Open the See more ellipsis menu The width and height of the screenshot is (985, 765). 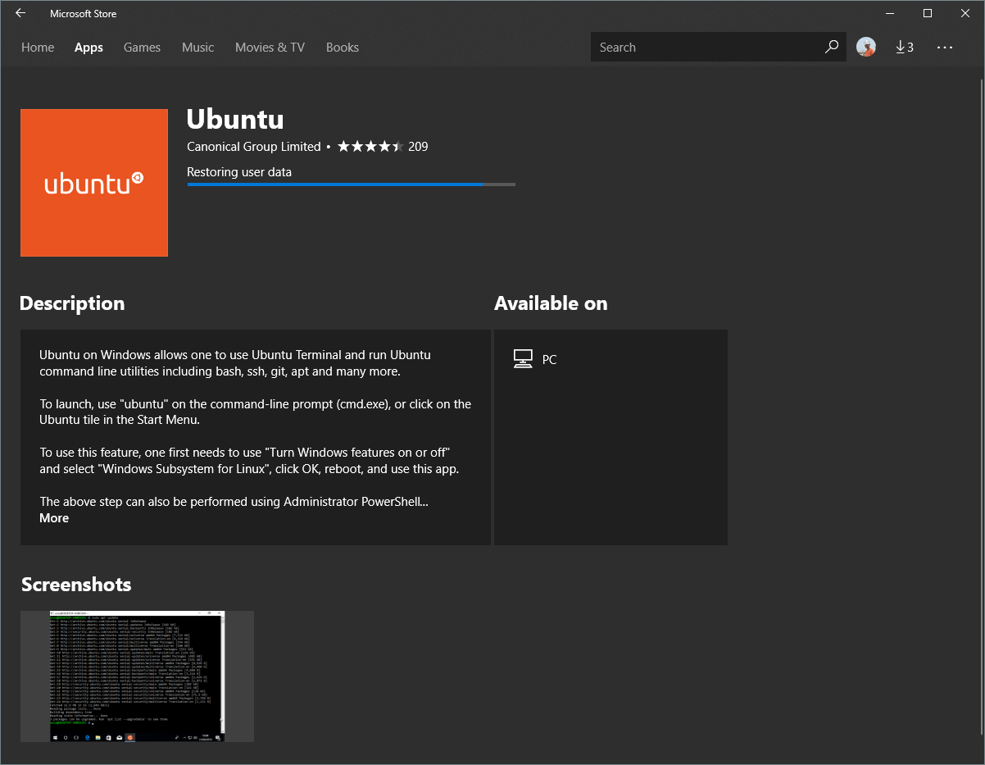945,47
